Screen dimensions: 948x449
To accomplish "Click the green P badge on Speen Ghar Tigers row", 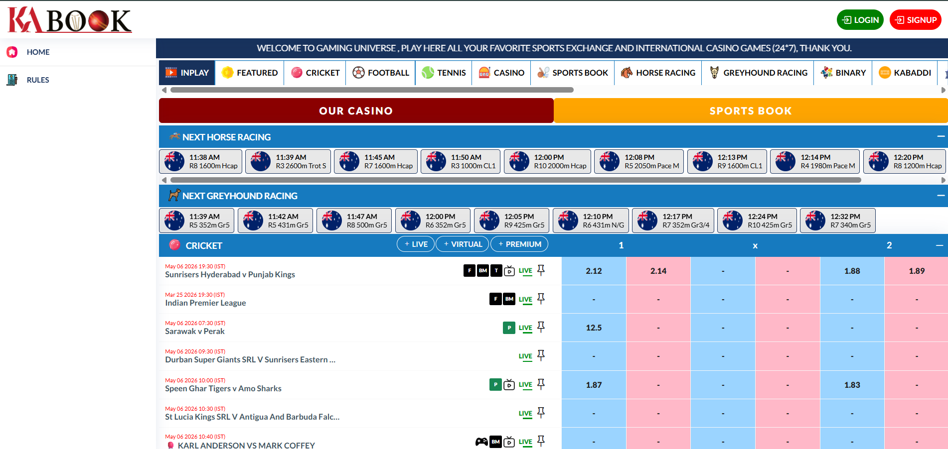I will pyautogui.click(x=495, y=384).
